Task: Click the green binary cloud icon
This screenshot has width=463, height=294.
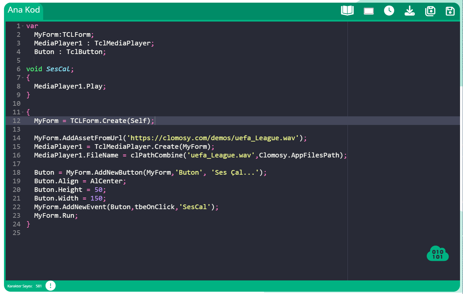Action: [437, 254]
